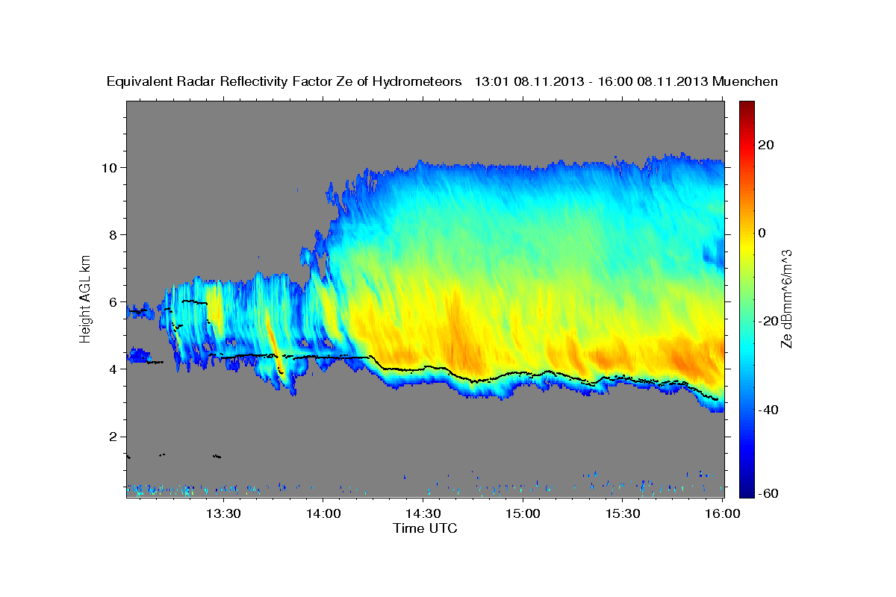
Task: Click the colorbar value 20
Action: 766,144
